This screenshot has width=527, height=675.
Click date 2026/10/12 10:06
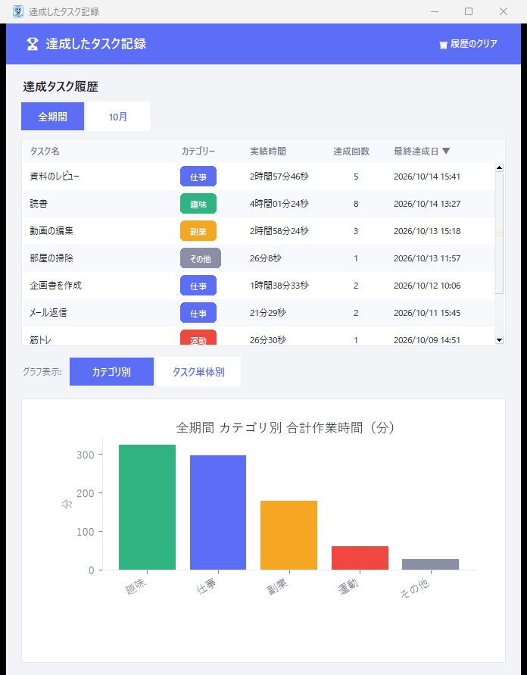pyautogui.click(x=427, y=286)
